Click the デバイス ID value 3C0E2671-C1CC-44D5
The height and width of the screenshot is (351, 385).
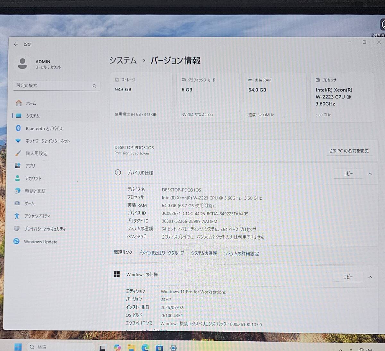point(205,214)
